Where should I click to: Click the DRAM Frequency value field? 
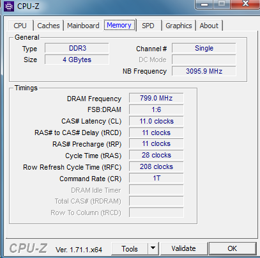click(156, 98)
